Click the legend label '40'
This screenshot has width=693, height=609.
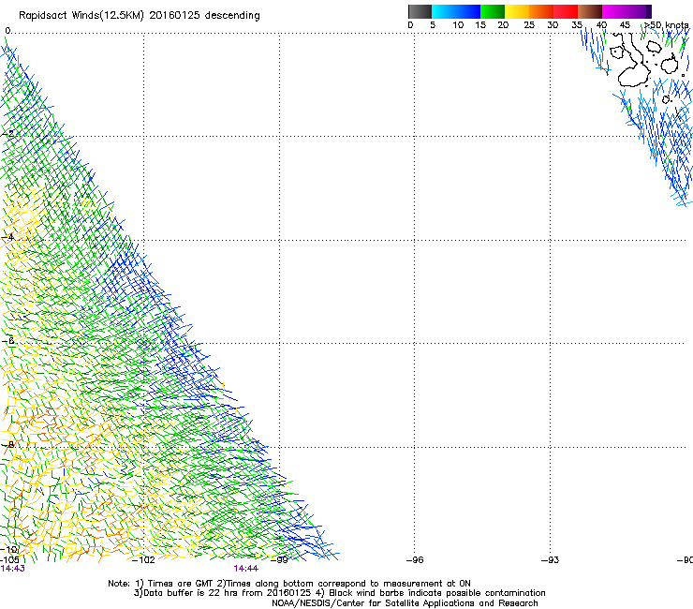pyautogui.click(x=601, y=25)
